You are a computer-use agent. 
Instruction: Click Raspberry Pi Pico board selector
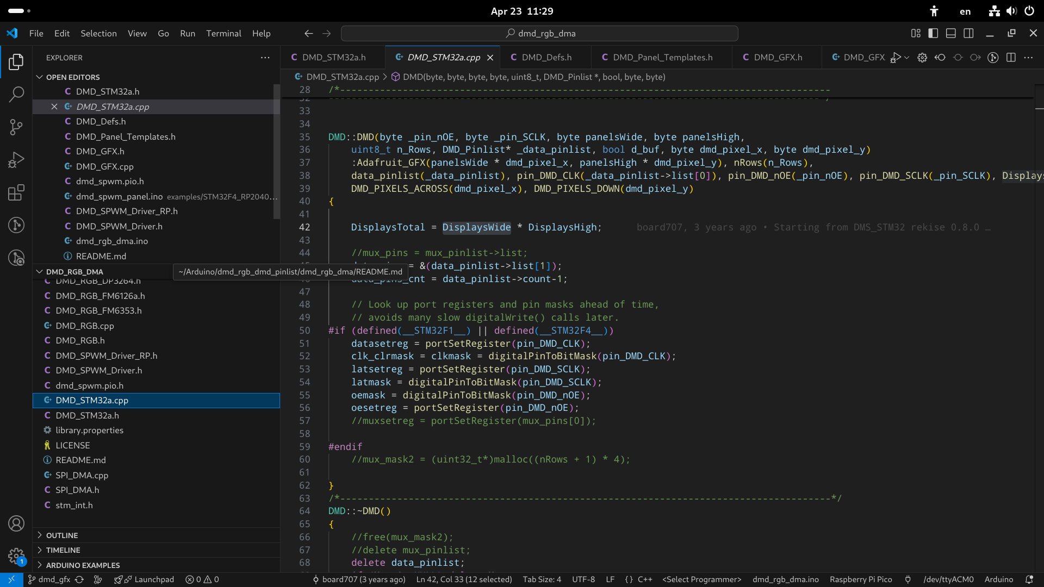861,579
